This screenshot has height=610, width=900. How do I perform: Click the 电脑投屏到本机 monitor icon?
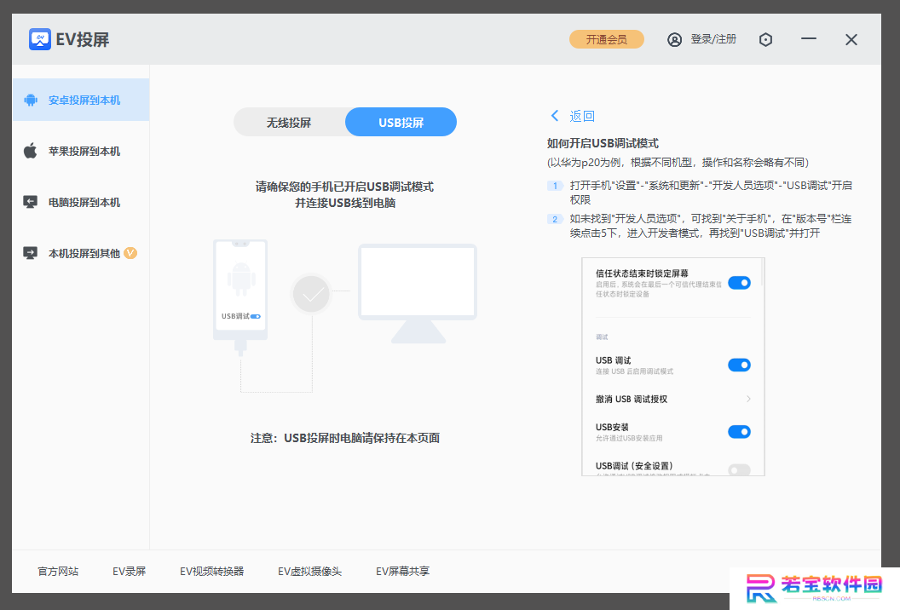[31, 202]
